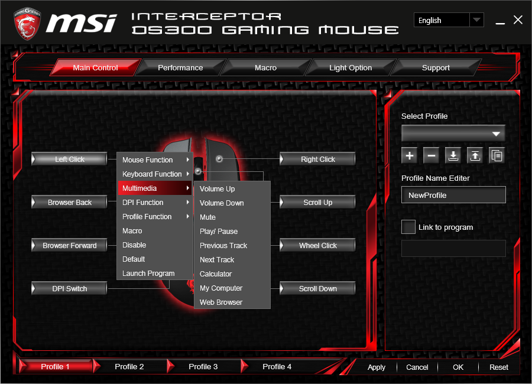Open the English language dropdown
532x384 pixels.
(449, 20)
